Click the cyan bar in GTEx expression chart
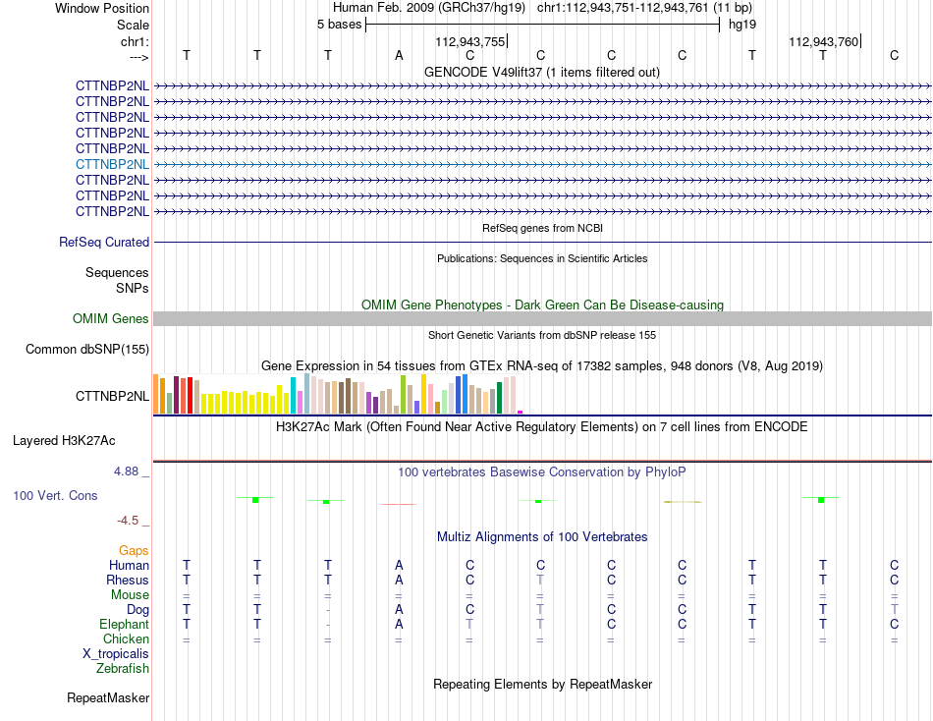Screen dimensions: 933x721 (293, 395)
